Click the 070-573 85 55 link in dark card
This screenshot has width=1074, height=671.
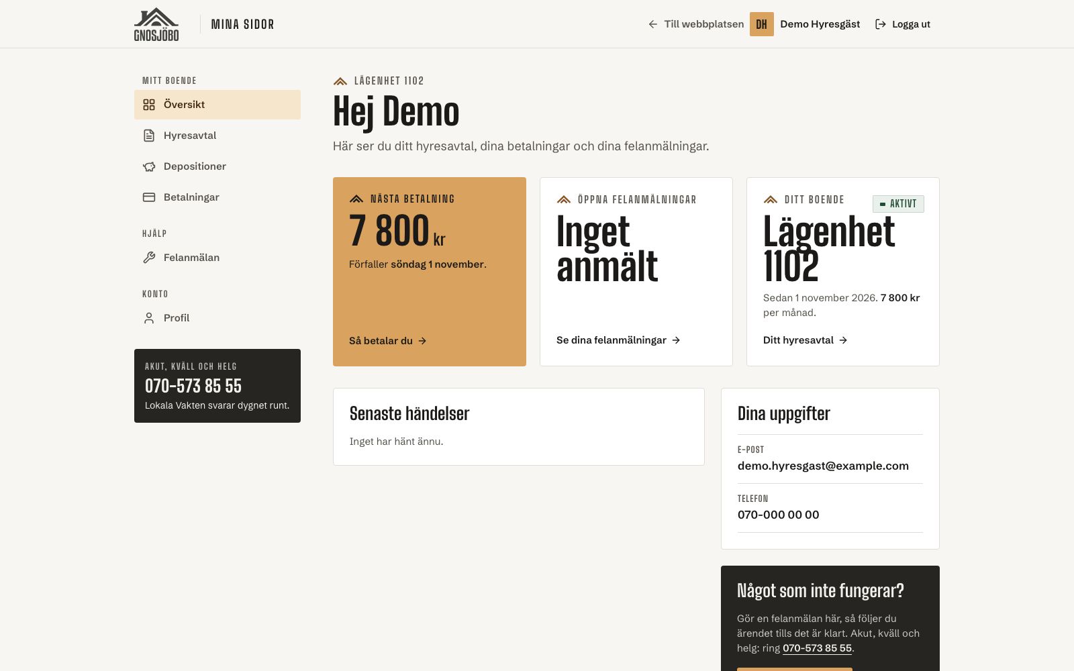click(x=817, y=648)
